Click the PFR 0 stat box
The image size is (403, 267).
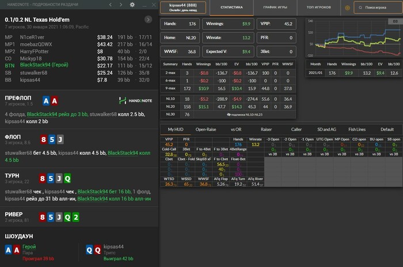276,38
